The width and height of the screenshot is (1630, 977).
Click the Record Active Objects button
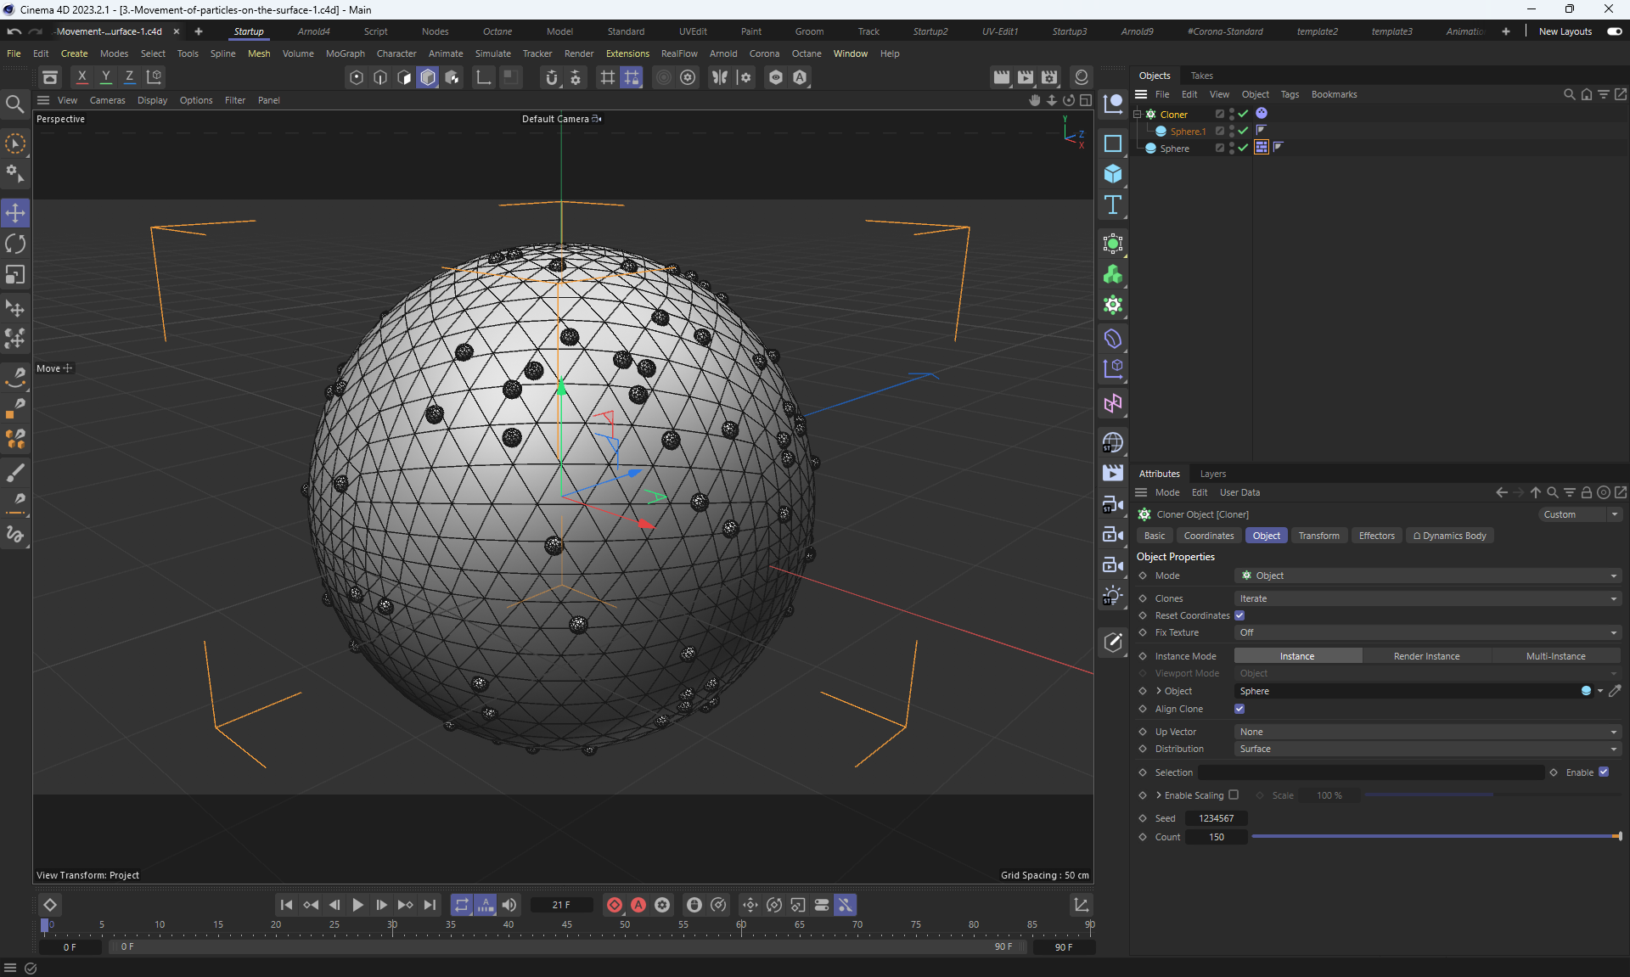pos(614,905)
